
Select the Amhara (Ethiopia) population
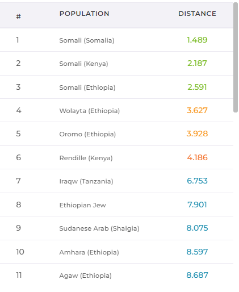click(89, 252)
